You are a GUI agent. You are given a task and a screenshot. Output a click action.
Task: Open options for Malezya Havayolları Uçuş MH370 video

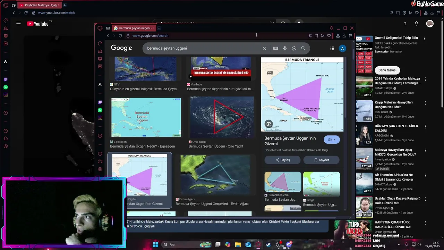tap(425, 150)
